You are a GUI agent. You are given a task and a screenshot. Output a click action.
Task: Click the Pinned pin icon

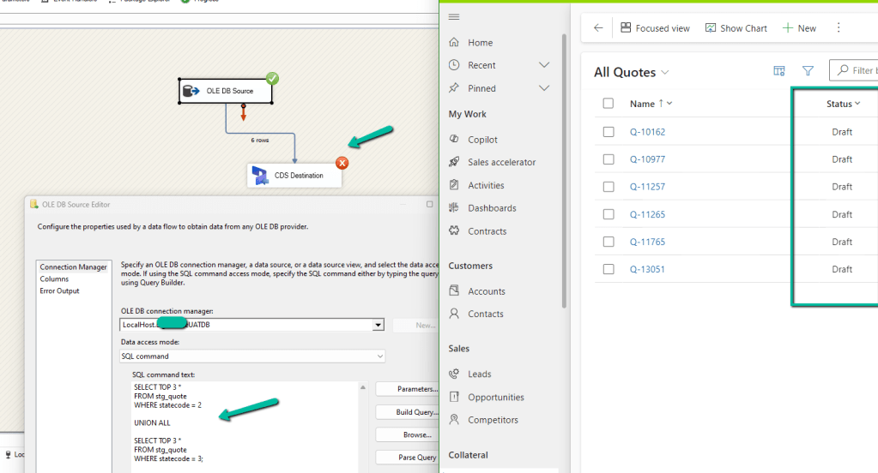[454, 87]
